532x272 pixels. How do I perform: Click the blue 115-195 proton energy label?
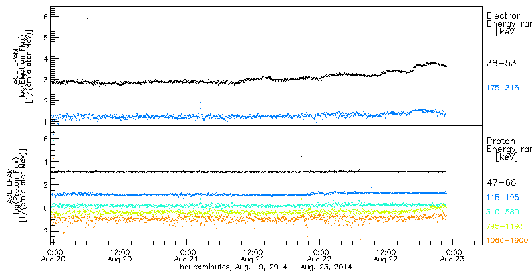[503, 196]
